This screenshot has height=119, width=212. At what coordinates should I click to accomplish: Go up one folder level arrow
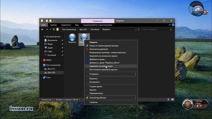[x=54, y=29]
